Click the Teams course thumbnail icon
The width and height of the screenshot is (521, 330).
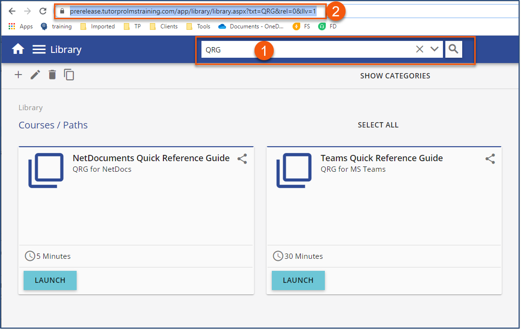294,170
